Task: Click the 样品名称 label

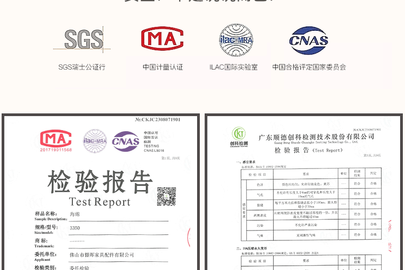Action: [46, 214]
